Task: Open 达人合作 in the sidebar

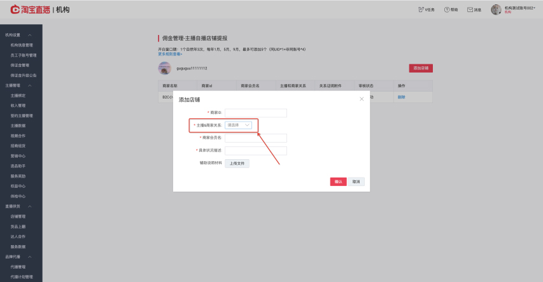Action: click(18, 237)
